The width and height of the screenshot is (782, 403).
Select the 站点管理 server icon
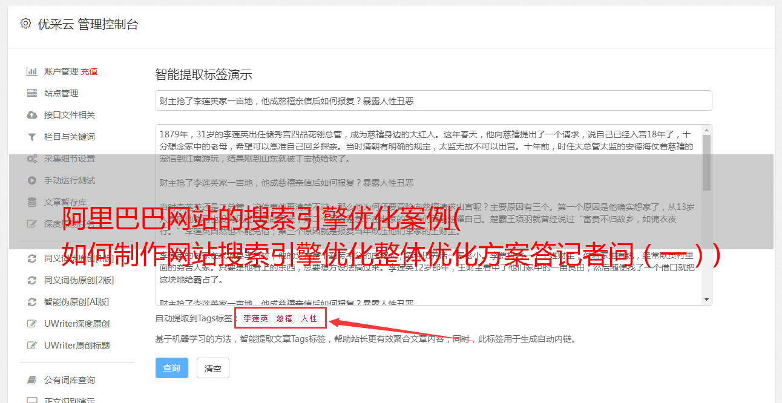[x=32, y=93]
